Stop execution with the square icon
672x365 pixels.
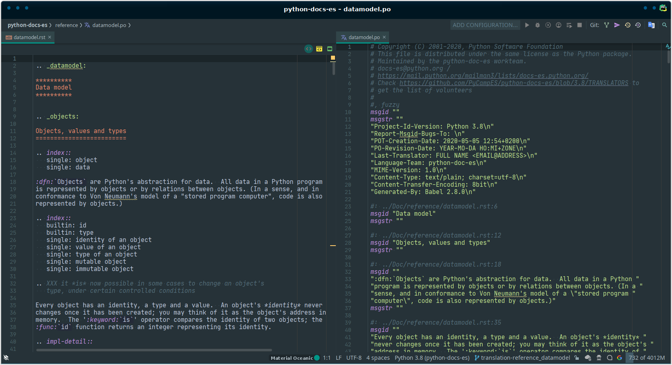[x=580, y=25]
